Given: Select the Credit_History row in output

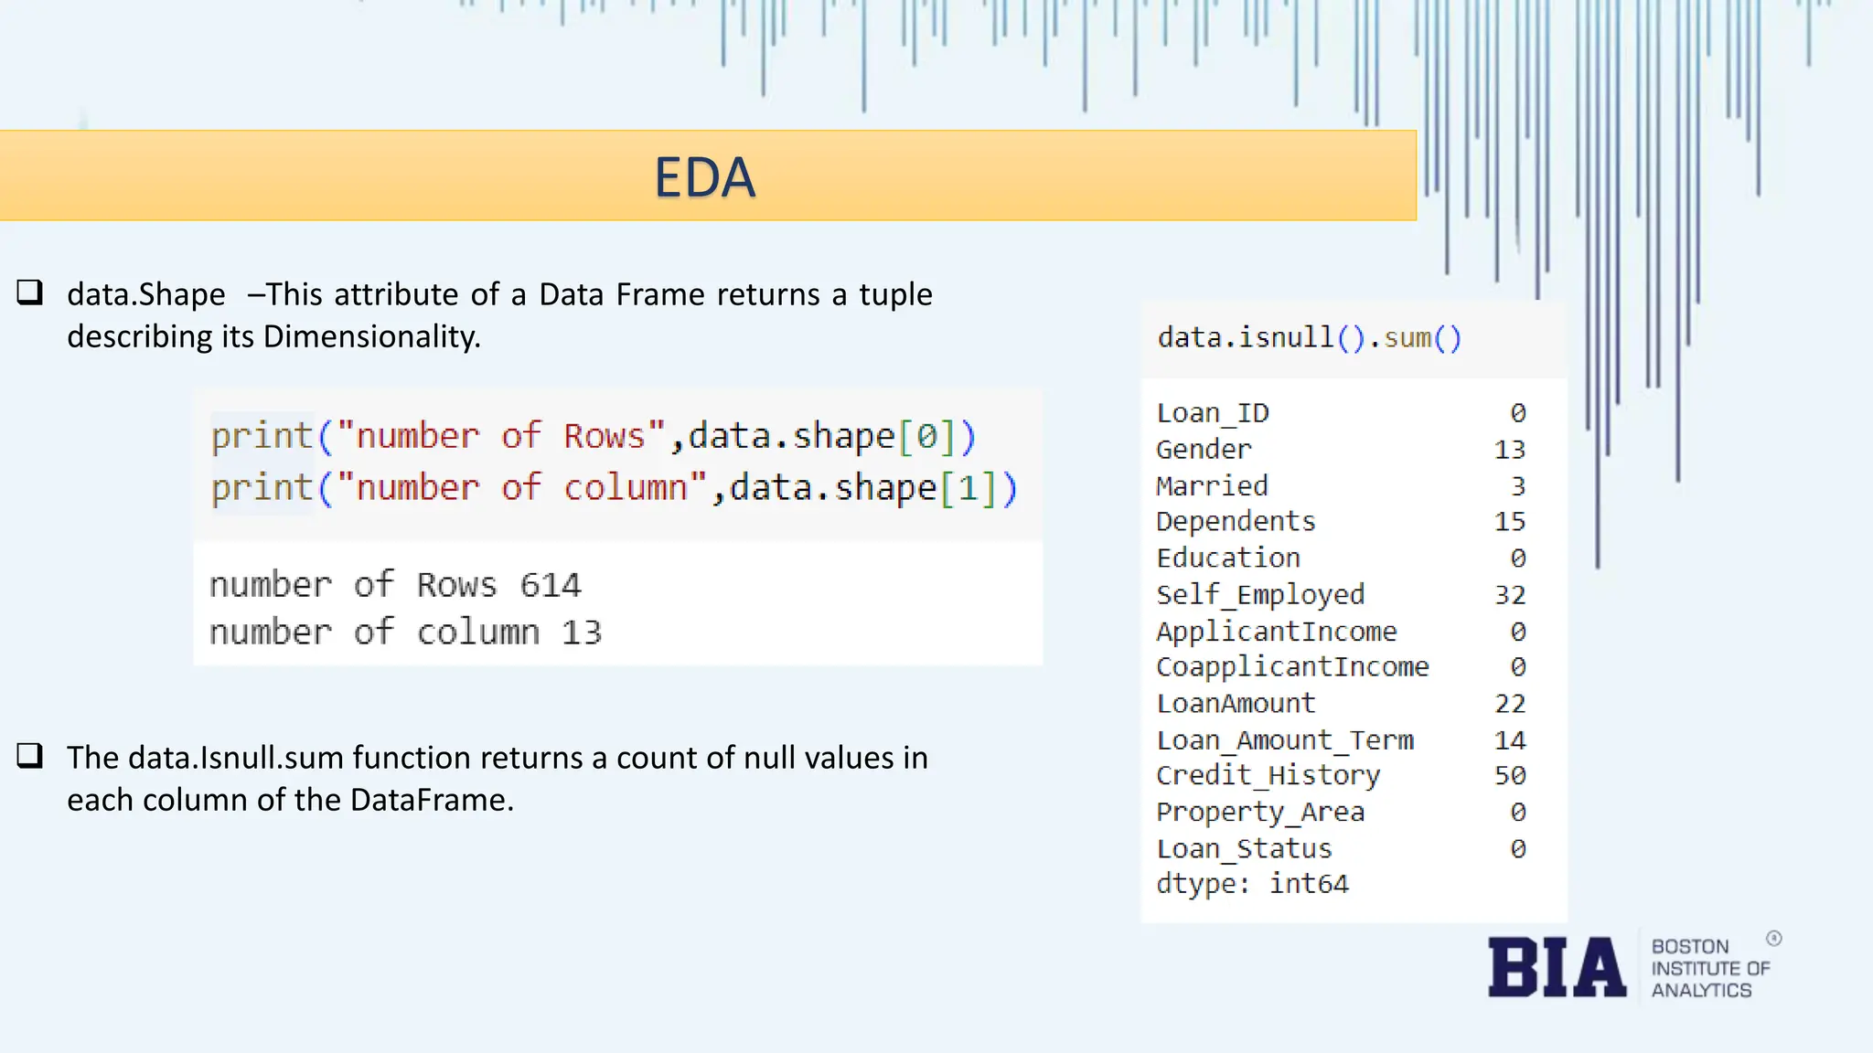Looking at the screenshot, I should pyautogui.click(x=1268, y=775).
